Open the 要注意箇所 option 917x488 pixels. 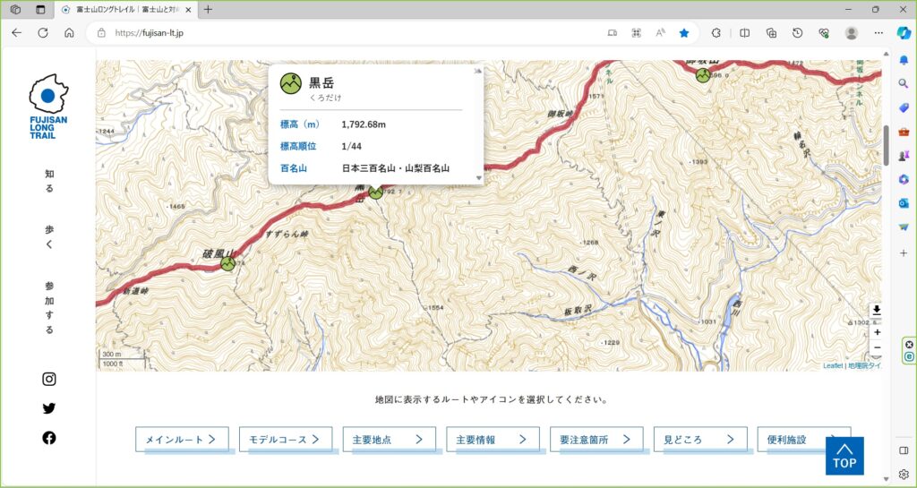click(x=596, y=440)
